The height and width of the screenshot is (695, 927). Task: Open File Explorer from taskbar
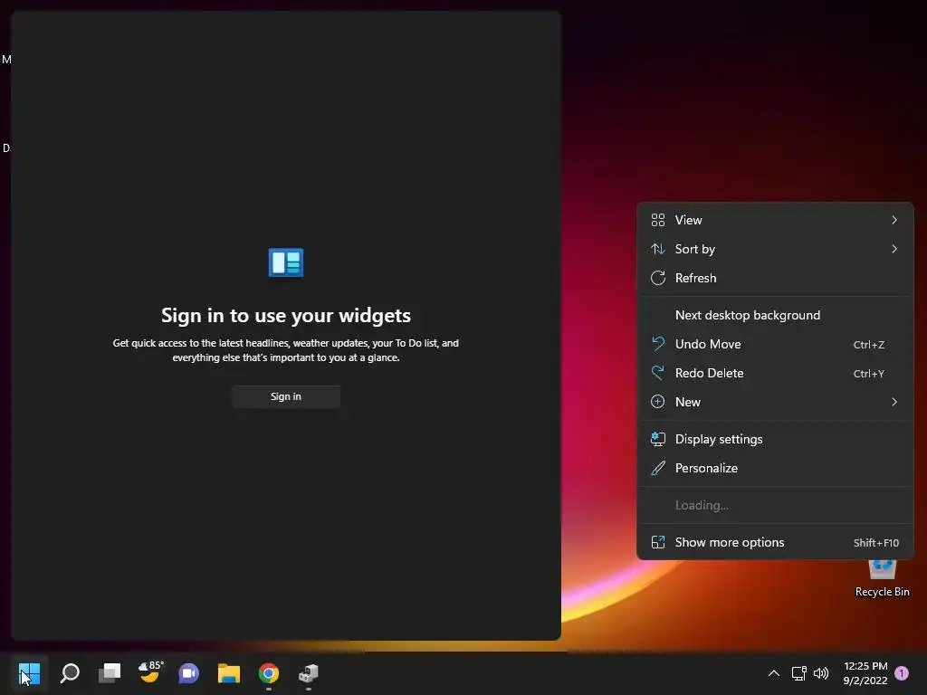pos(229,673)
